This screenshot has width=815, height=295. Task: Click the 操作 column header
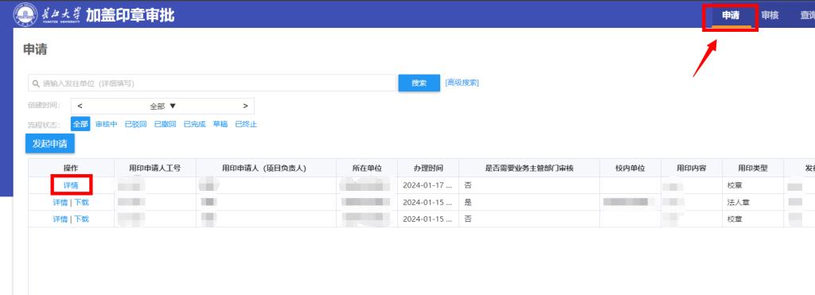[x=71, y=168]
